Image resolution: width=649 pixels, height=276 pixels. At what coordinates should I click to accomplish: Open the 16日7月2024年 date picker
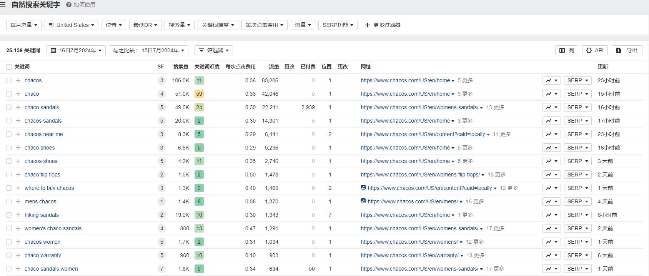click(x=76, y=50)
